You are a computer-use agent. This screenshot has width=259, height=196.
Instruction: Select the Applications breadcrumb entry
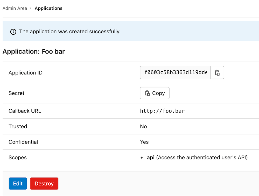click(48, 8)
